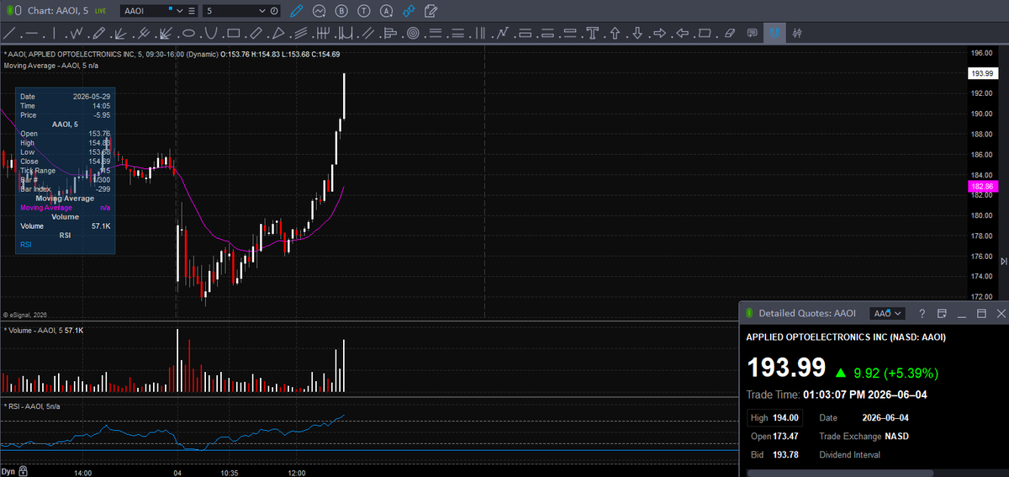Open the symbol list menu icon
Viewport: 1009px width, 477px height.
[x=193, y=11]
